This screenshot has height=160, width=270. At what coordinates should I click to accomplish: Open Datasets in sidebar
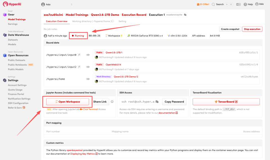click(x=13, y=40)
